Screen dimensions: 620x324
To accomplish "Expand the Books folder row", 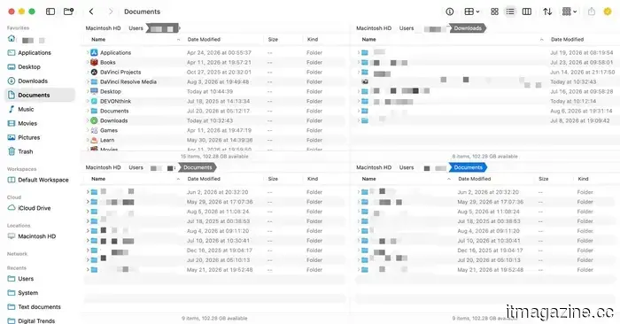I will click(88, 63).
